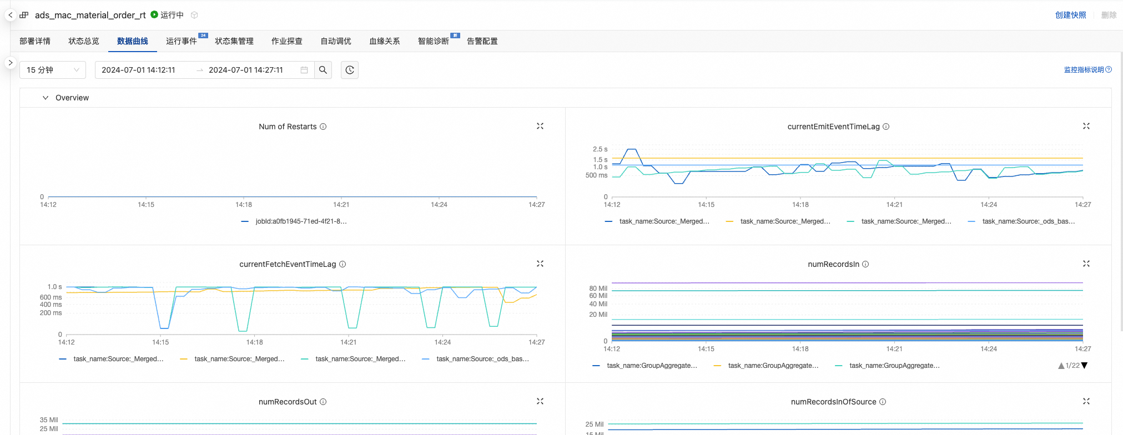Click info icon beside numRecordsInOfSource
The image size is (1123, 435).
coord(883,402)
